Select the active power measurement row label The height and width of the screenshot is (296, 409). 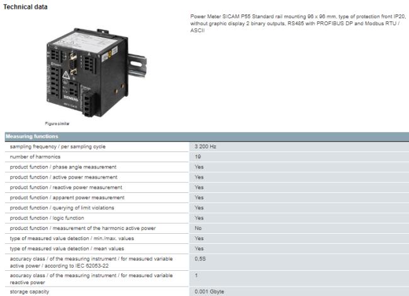64,177
